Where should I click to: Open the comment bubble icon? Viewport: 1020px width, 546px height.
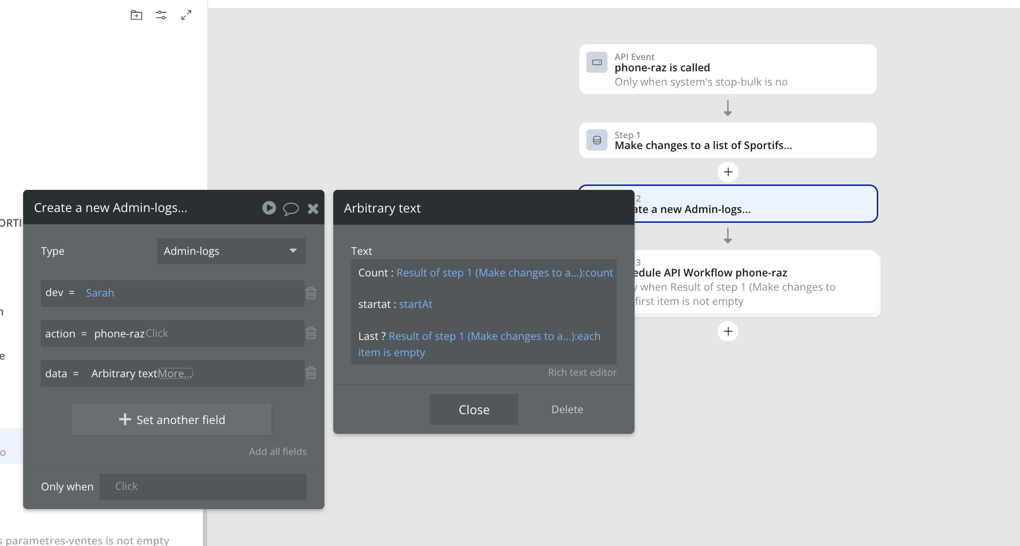(290, 209)
